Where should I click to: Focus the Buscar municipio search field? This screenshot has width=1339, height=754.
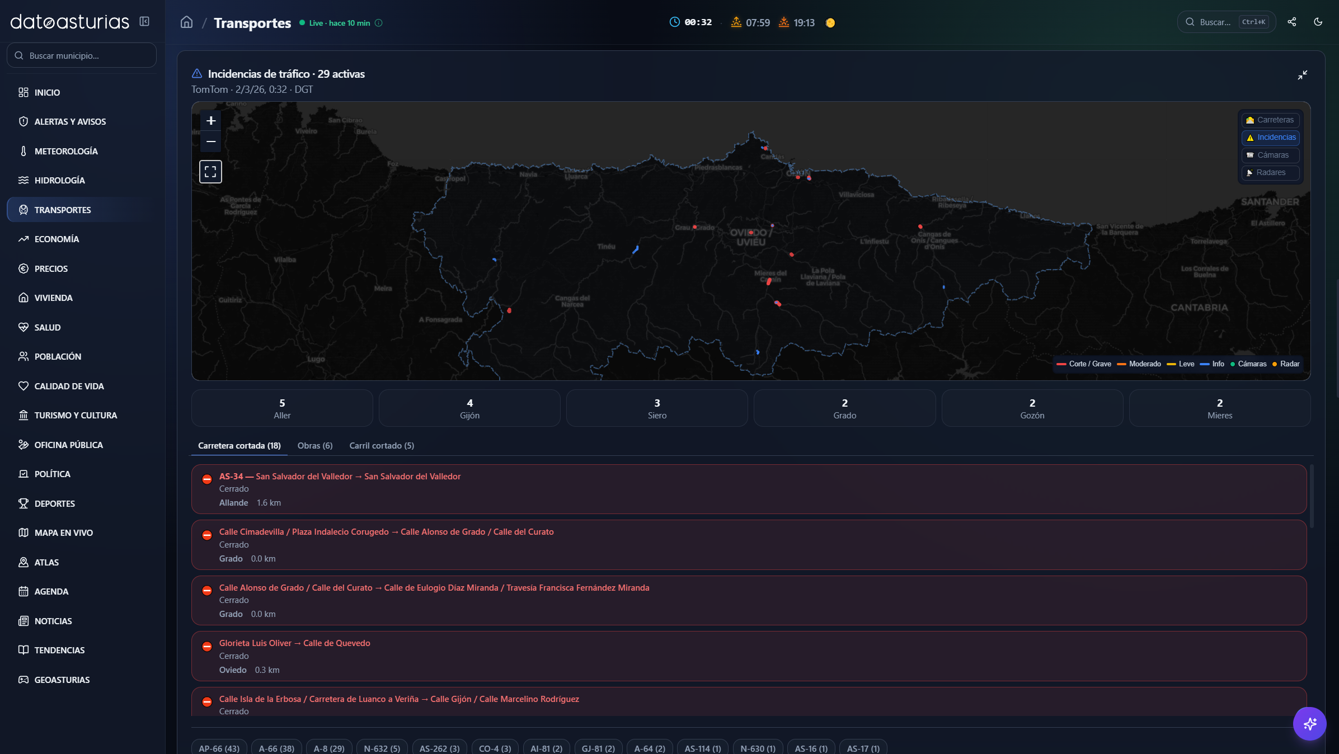(x=82, y=55)
